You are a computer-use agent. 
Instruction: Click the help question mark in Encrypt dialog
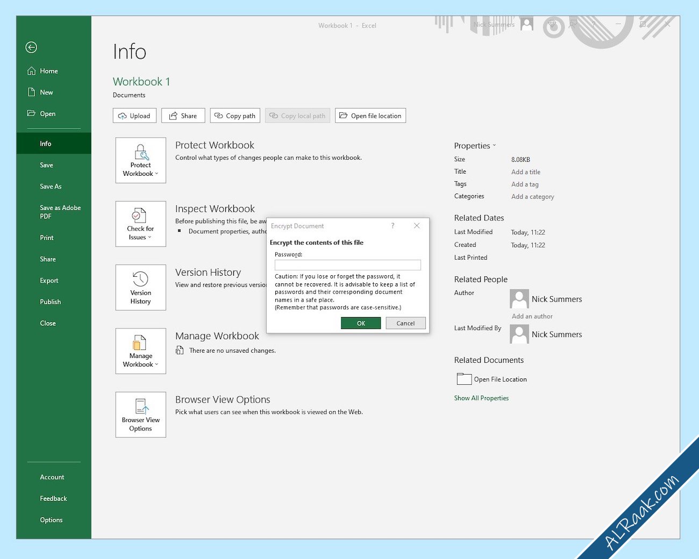point(393,226)
